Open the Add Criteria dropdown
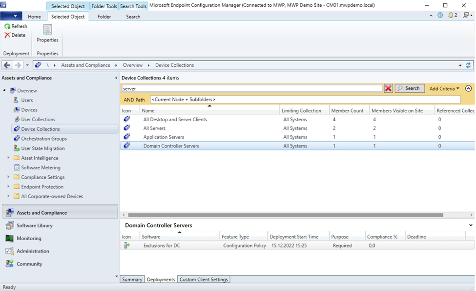476x291 pixels. coord(444,88)
